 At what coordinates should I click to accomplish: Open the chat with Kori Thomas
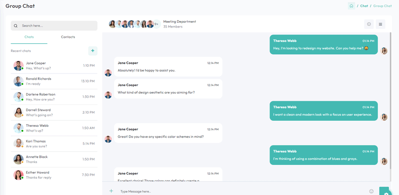[54, 144]
